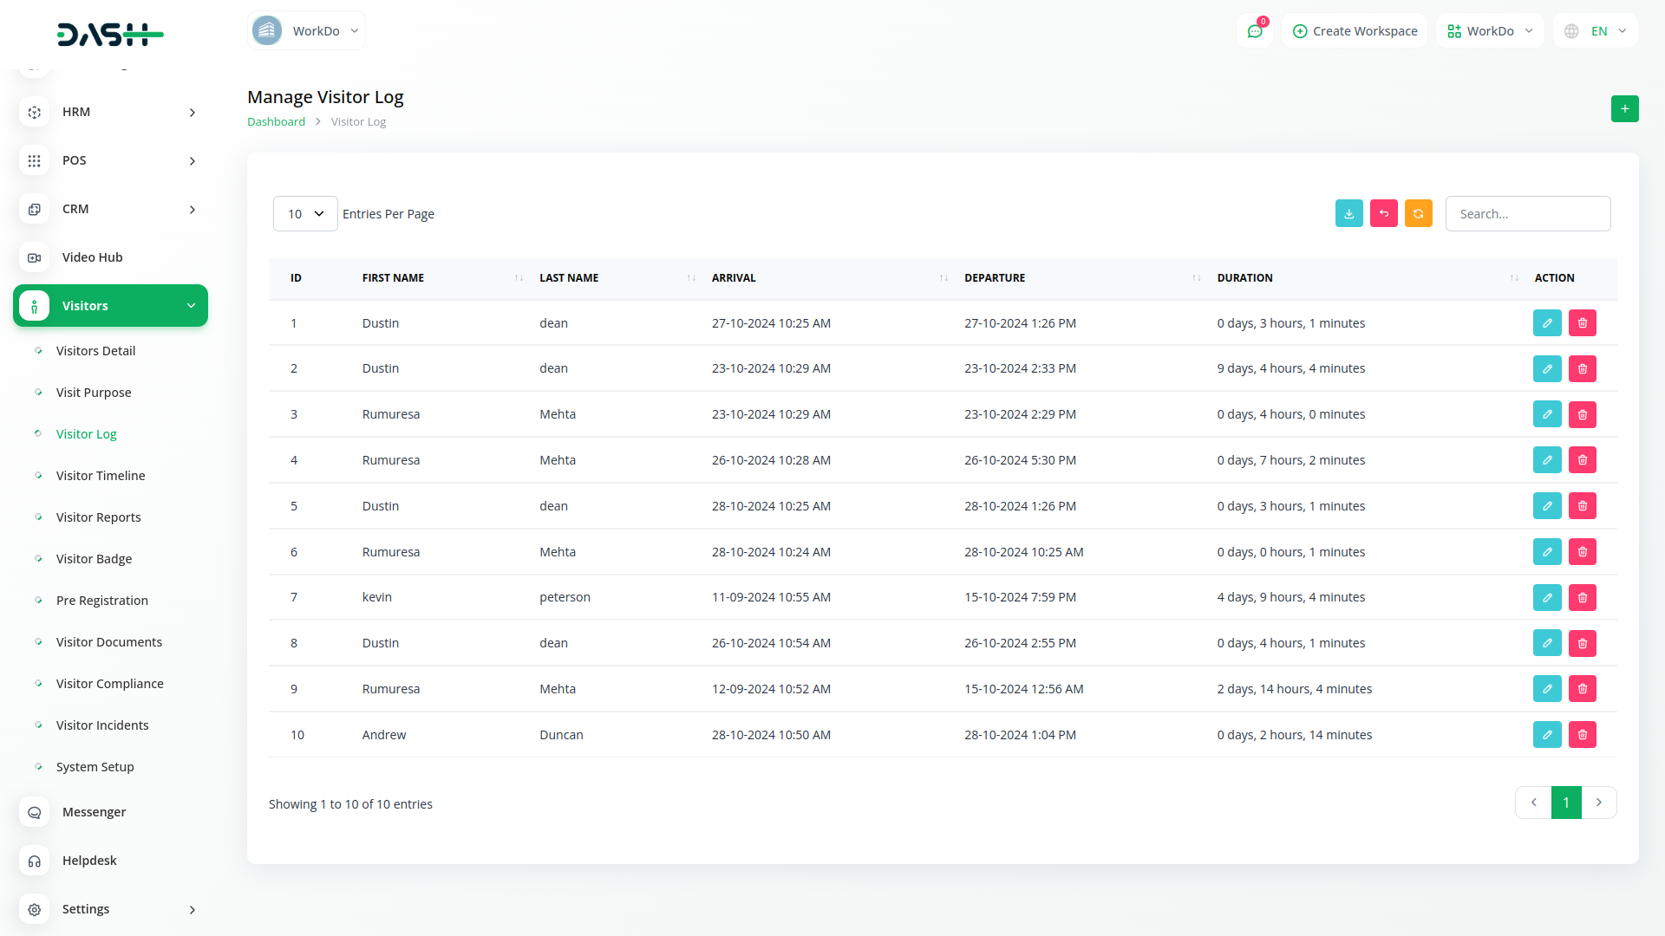Collapse the Visitors sidebar section

pyautogui.click(x=111, y=306)
